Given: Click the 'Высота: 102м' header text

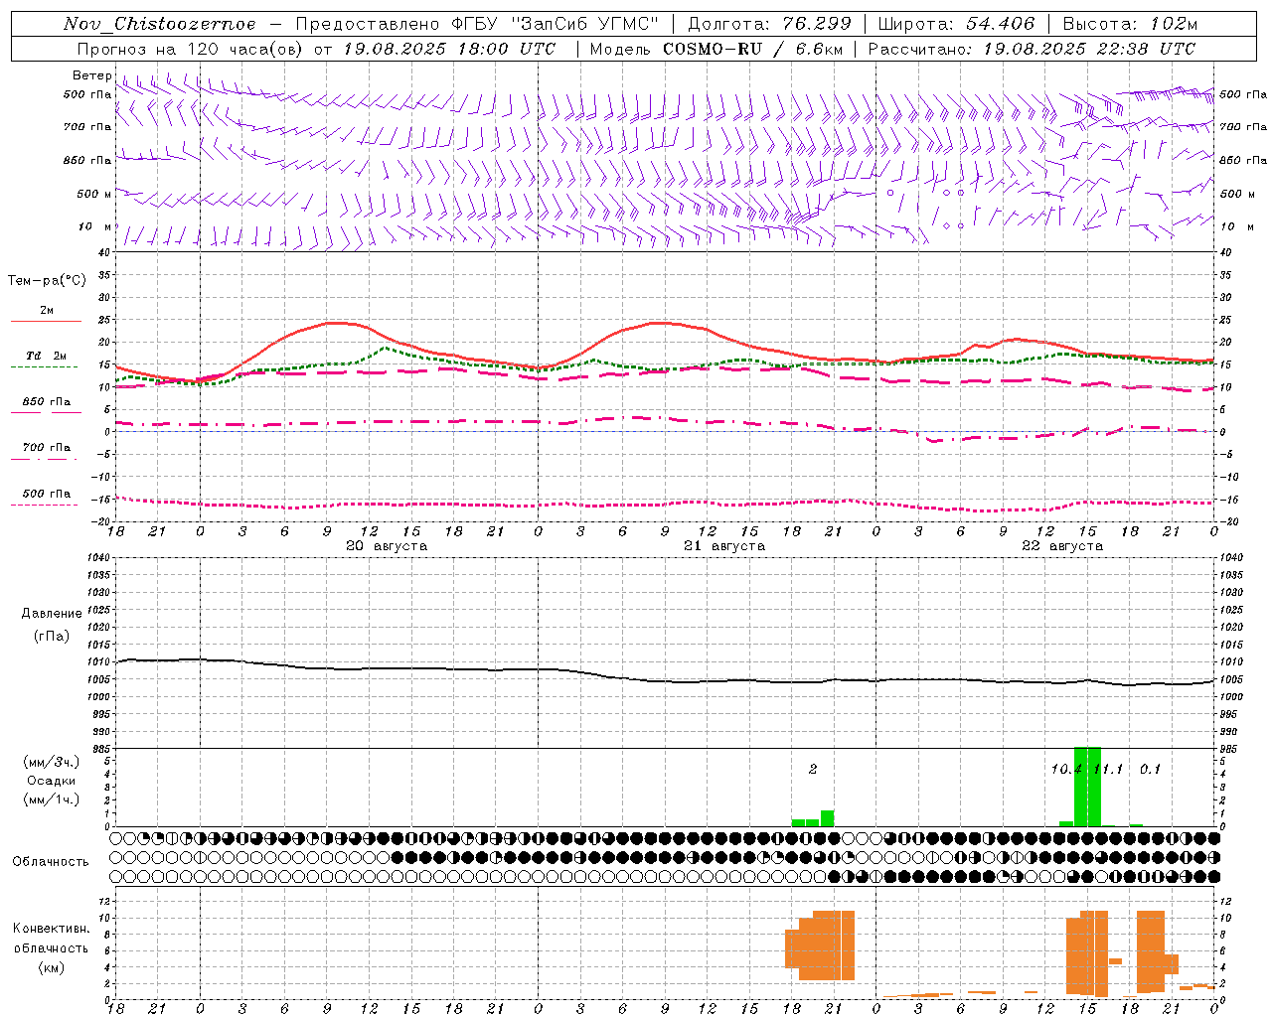Looking at the screenshot, I should [1130, 24].
